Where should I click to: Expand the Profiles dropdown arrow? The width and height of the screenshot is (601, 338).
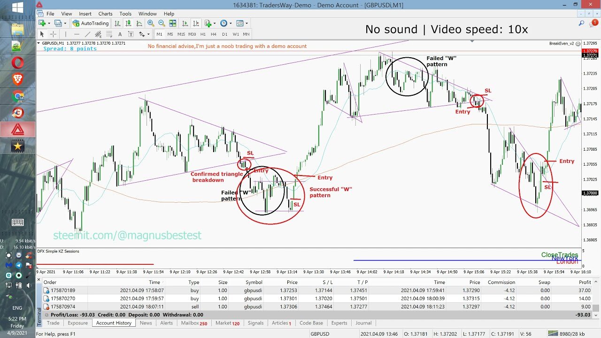pos(65,23)
